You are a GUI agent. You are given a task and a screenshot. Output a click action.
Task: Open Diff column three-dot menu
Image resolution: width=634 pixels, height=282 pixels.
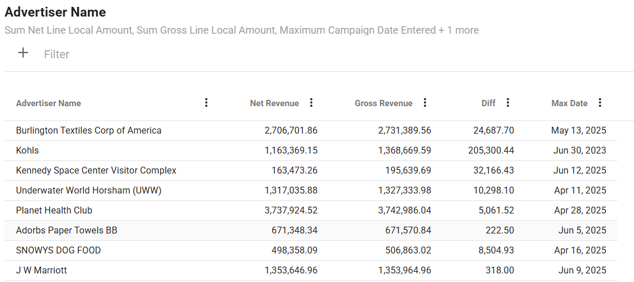(508, 103)
